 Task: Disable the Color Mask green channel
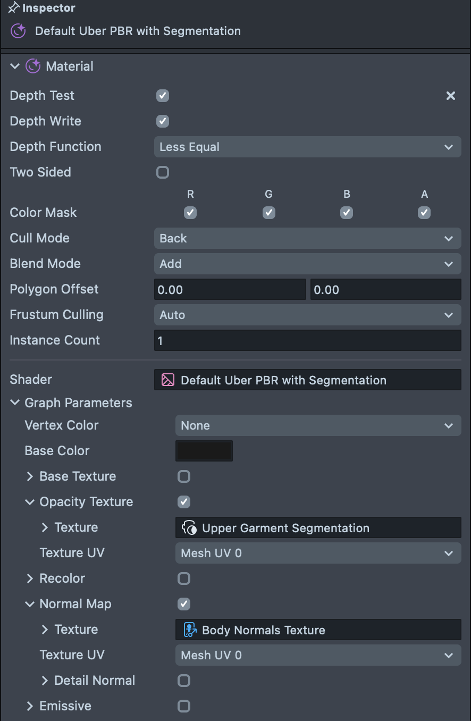(268, 213)
